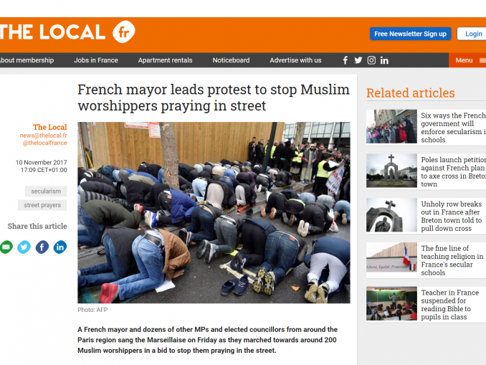486x365 pixels.
Task: Open the LinkedIn icon in navigation bar
Action: click(384, 60)
